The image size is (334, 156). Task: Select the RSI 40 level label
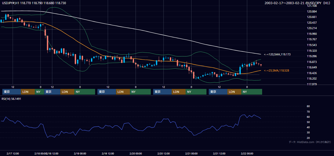pos(308,127)
